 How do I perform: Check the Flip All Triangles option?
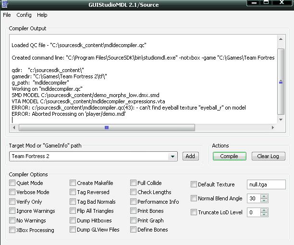coord(73,211)
